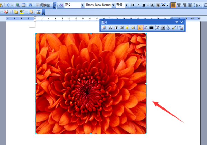Click the Styles and Formatting icon
Image resolution: width=207 pixels, height=145 pixels.
click(x=61, y=5)
